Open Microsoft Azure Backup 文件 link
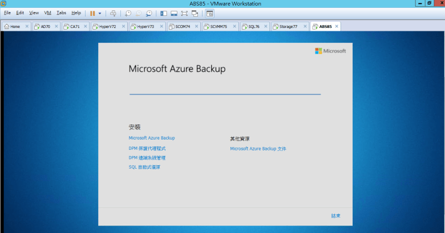Image resolution: width=445 pixels, height=233 pixels. (258, 148)
